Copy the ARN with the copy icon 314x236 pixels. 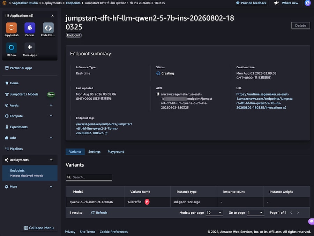pos(158,94)
